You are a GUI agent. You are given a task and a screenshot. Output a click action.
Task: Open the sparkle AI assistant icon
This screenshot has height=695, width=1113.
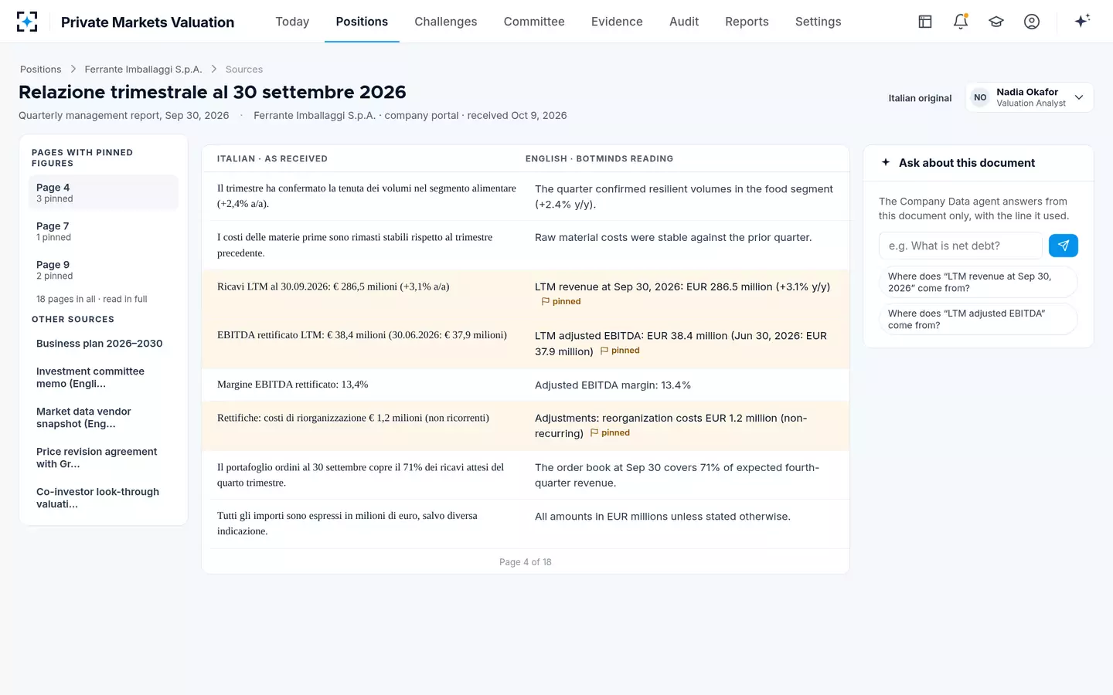coord(1082,21)
